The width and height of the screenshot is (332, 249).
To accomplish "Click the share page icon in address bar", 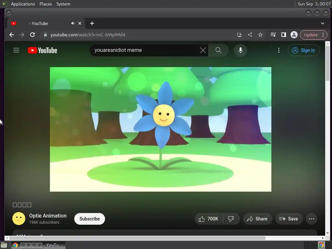I will [250, 35].
